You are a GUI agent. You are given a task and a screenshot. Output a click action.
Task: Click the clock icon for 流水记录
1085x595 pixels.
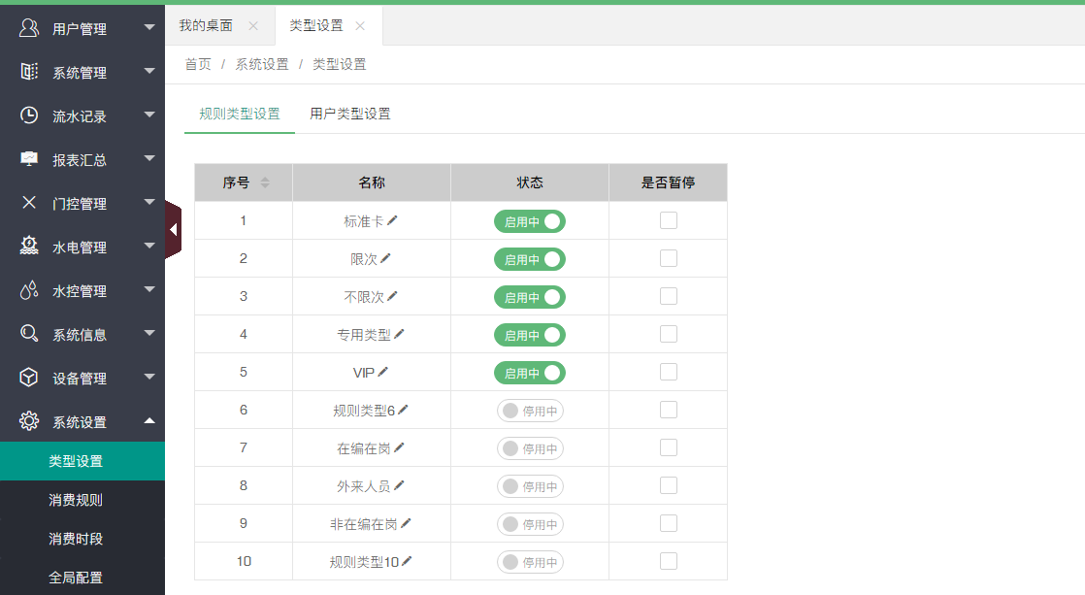[29, 116]
